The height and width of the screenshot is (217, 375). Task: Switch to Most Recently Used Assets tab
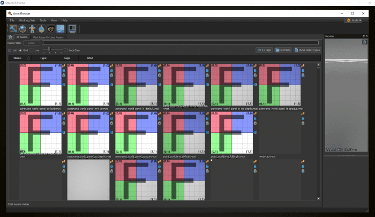pyautogui.click(x=48, y=38)
